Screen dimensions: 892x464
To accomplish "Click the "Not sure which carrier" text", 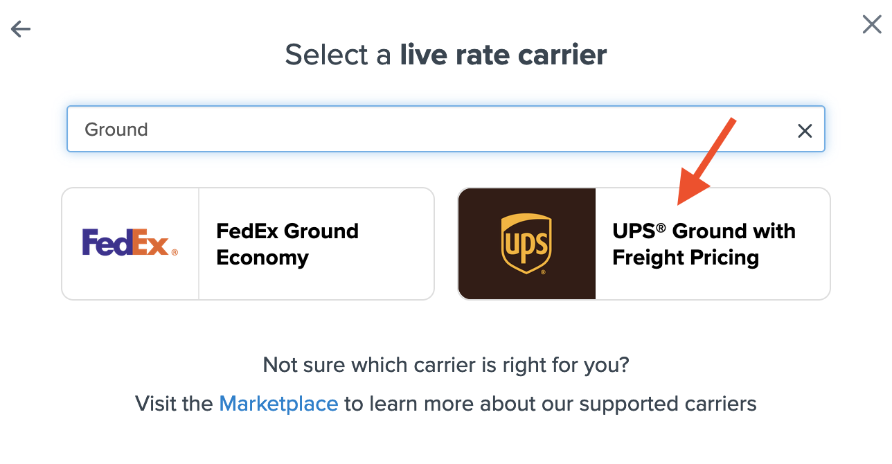I will pyautogui.click(x=445, y=365).
